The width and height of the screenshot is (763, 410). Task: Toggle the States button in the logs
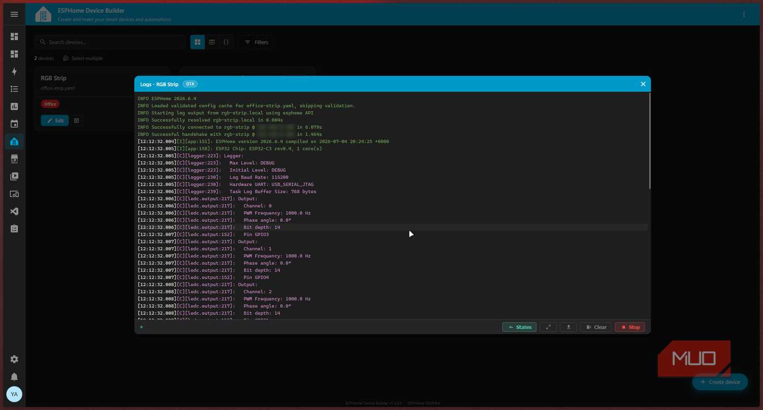coord(519,327)
